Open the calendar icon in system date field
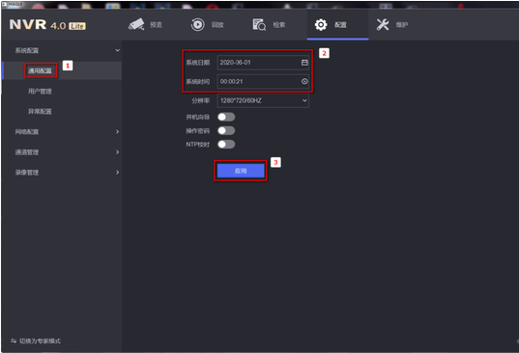Image resolution: width=519 pixels, height=353 pixels. tap(304, 63)
